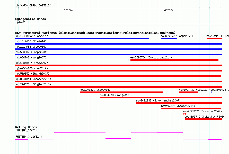This screenshot has height=154, width=229.
Task: Click the red bar under nsv590393
Action: [191, 108]
